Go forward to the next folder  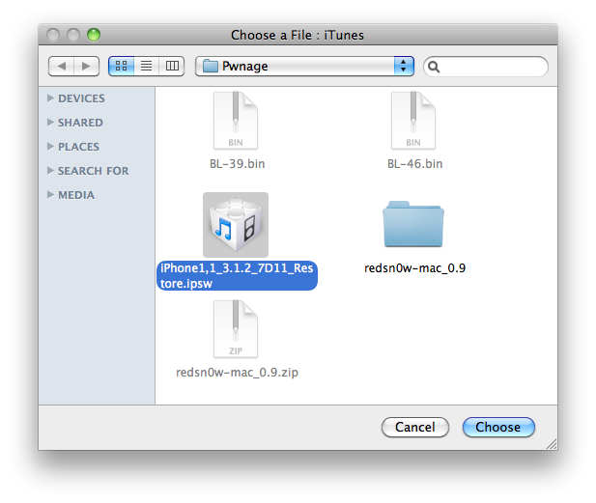(87, 66)
